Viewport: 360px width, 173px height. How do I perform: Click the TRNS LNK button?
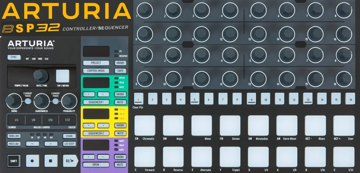(x=14, y=136)
